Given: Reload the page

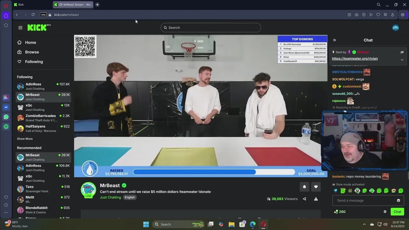Looking at the screenshot, I should point(33,15).
